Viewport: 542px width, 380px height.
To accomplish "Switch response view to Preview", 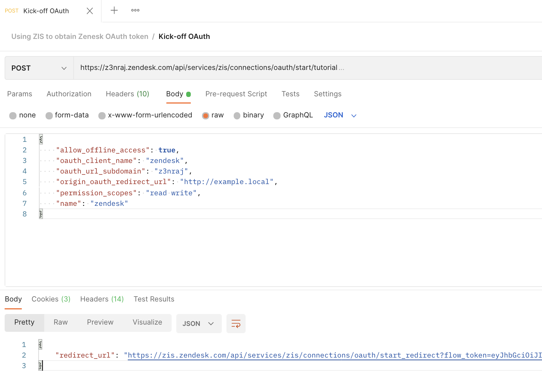I will pos(100,322).
